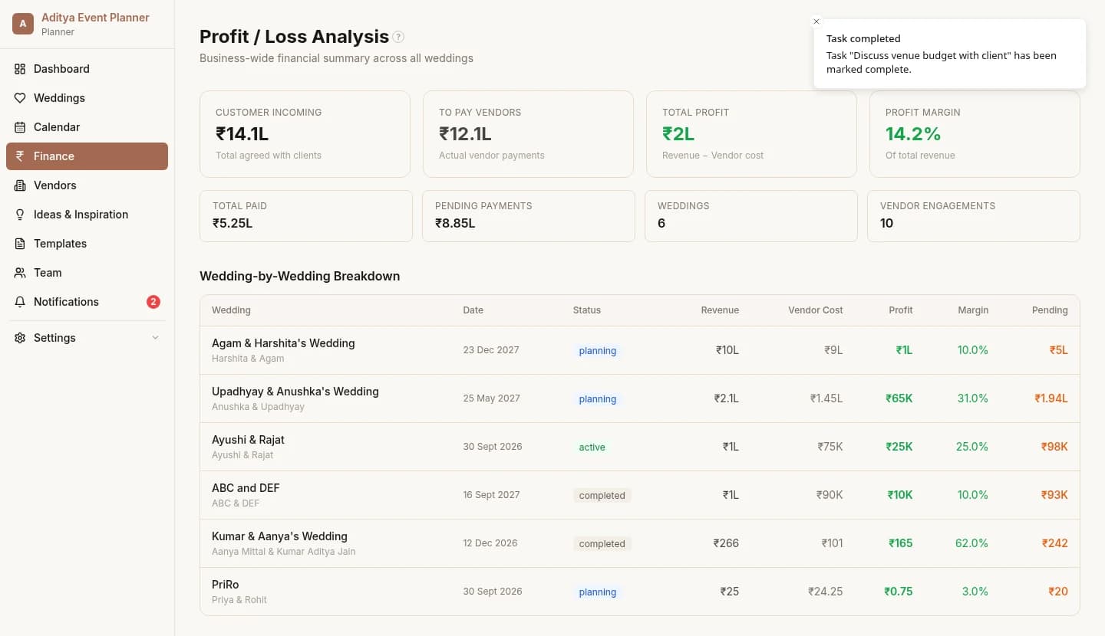Click the Settings gear icon

pos(20,338)
